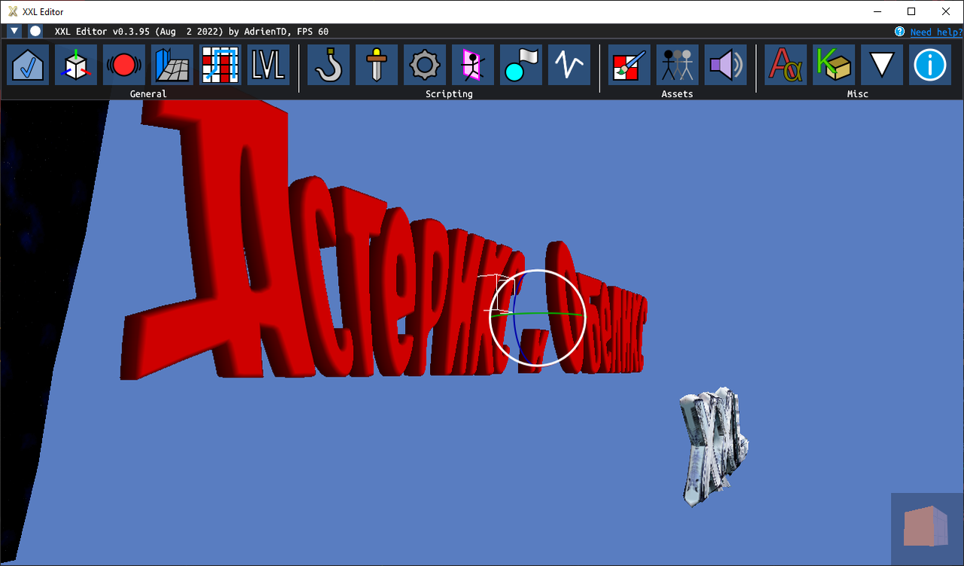Open the blue info circle icon
This screenshot has width=964, height=566.
930,65
